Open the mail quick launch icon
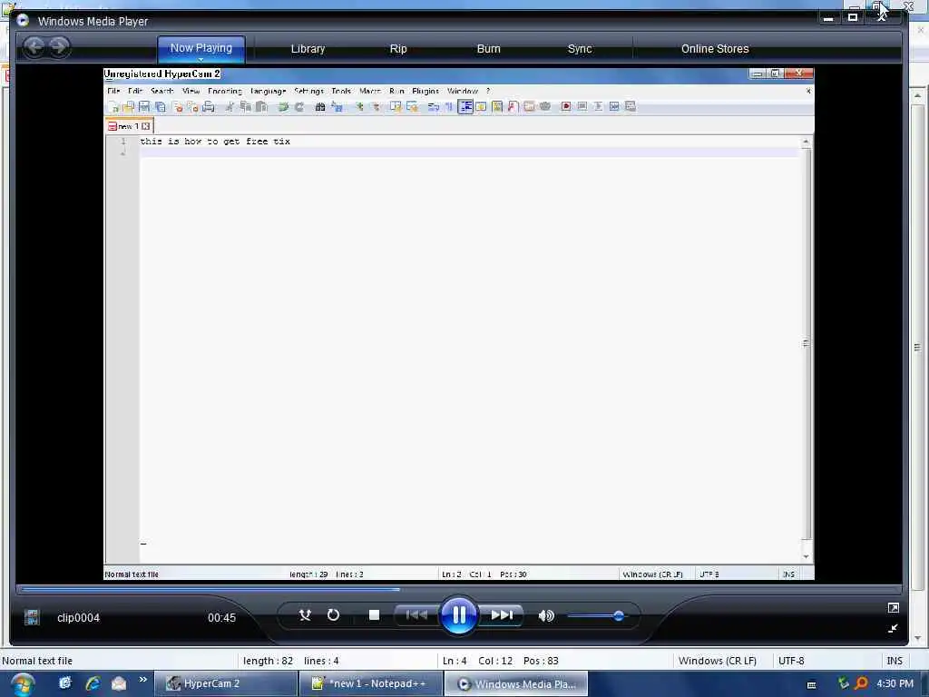The image size is (929, 697). pyautogui.click(x=119, y=683)
